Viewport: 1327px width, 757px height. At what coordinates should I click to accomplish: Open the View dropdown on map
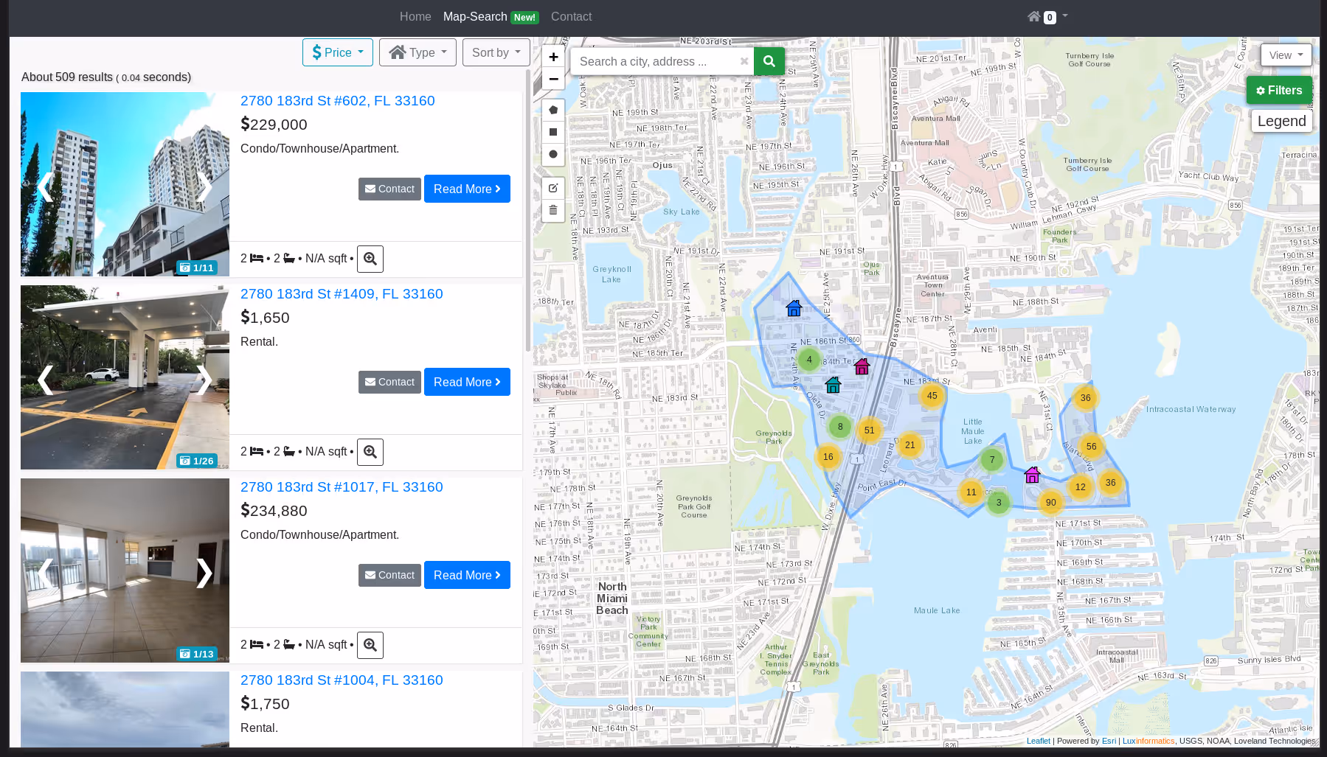(1286, 55)
